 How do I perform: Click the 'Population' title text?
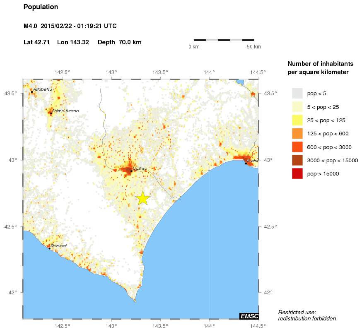click(41, 7)
